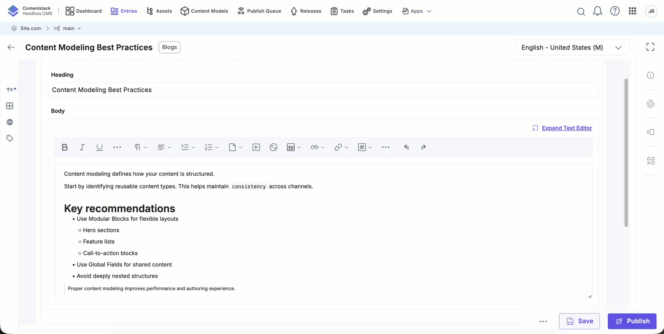This screenshot has height=334, width=664.
Task: Open the help question mark icon
Action: coord(615,11)
